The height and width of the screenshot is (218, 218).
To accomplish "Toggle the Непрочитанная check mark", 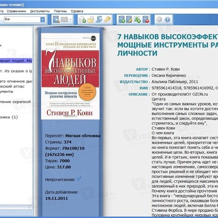I will 79,179.
